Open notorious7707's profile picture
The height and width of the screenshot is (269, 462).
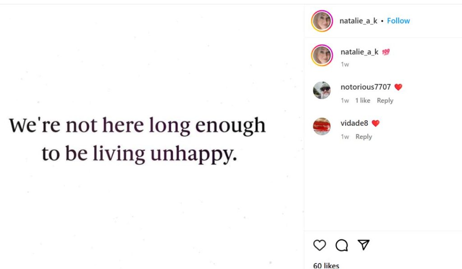coord(322,90)
